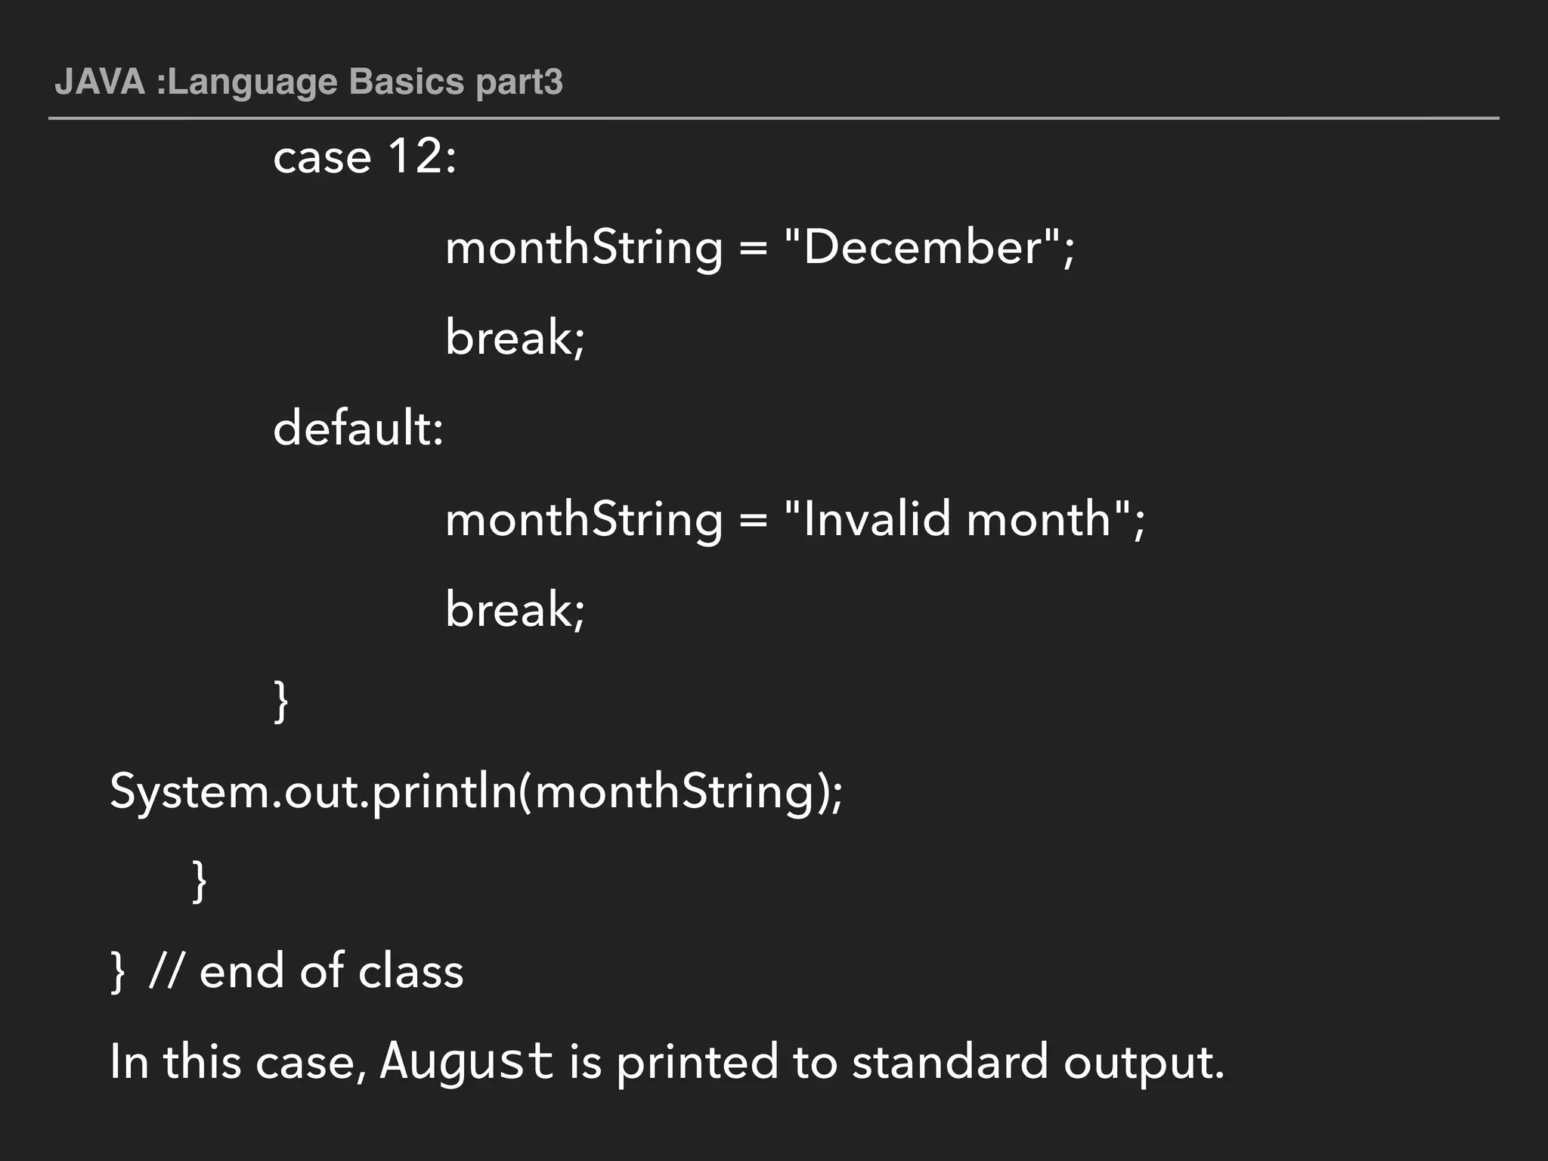Screen dimensions: 1548x1161
Task: Click 'In this case,' starting the final sentence
Action: (238, 1061)
